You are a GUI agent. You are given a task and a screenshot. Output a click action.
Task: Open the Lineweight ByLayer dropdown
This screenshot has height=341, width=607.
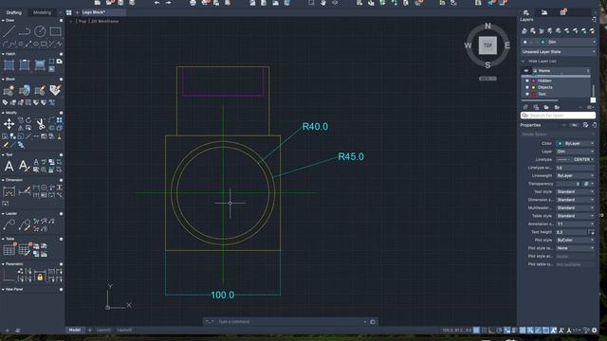point(576,175)
